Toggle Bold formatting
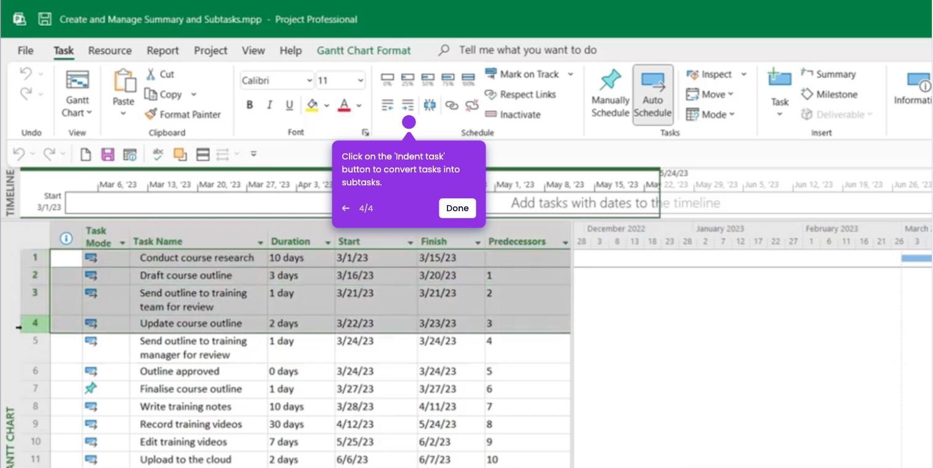This screenshot has height=468, width=933. click(249, 105)
